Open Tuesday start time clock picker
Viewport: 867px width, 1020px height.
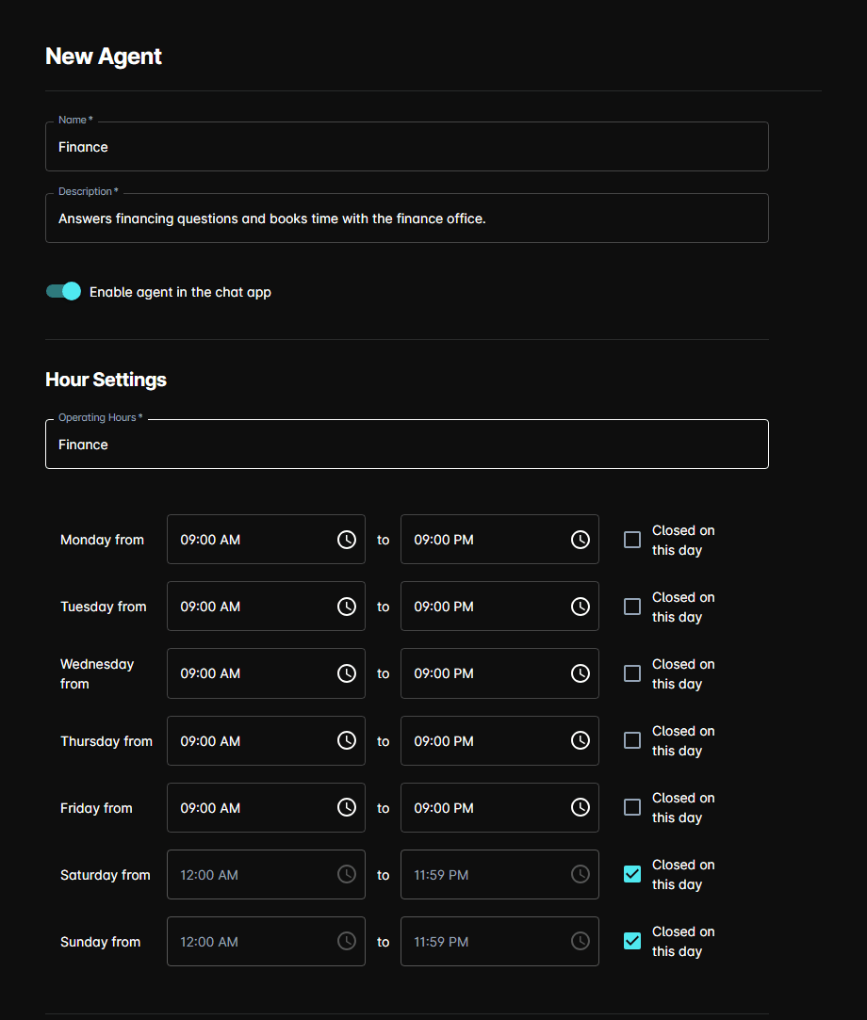[x=346, y=607]
